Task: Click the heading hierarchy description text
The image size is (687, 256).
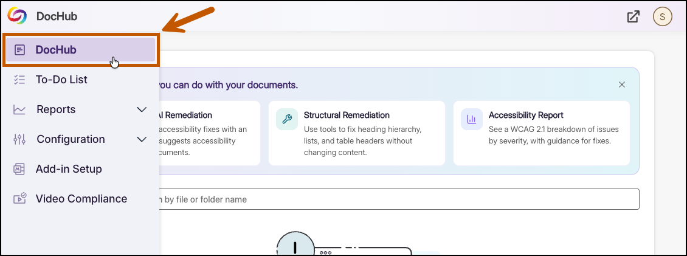Action: [362, 141]
